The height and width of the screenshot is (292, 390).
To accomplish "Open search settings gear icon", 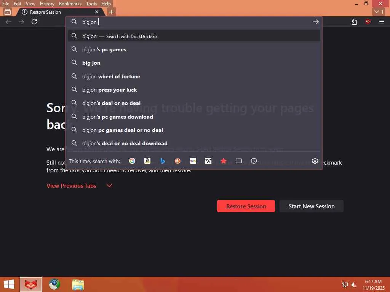I will (315, 161).
